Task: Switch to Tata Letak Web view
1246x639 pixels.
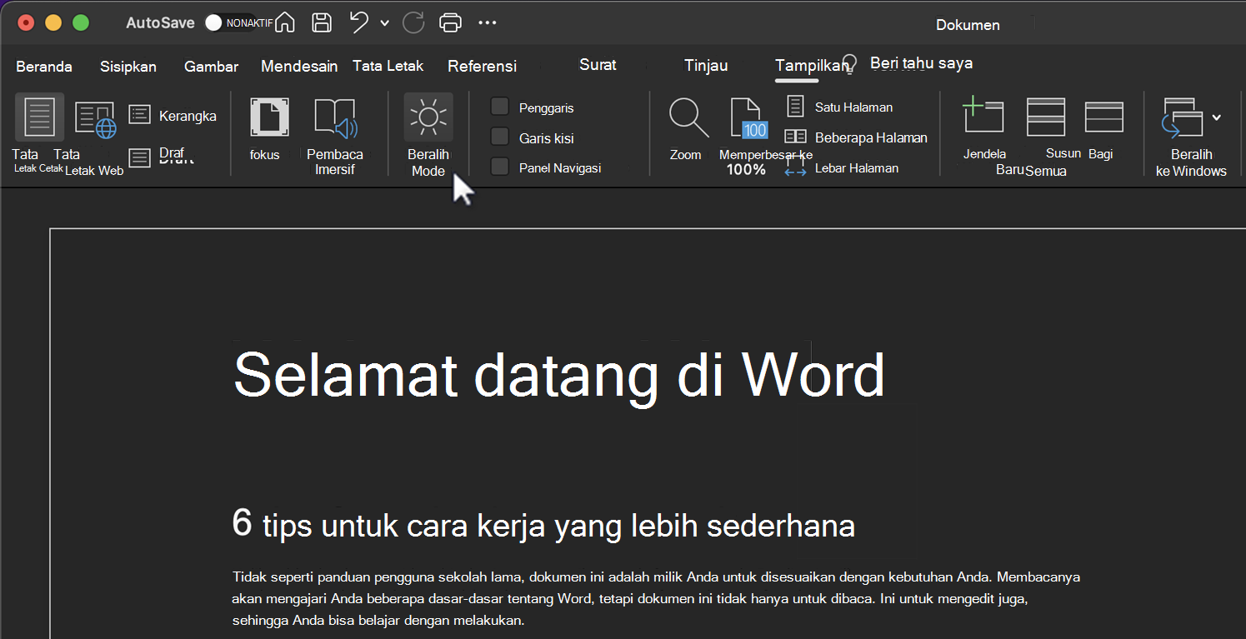Action: (96, 119)
